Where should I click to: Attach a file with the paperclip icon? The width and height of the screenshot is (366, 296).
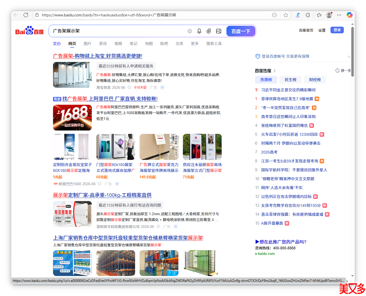pyautogui.click(x=209, y=31)
